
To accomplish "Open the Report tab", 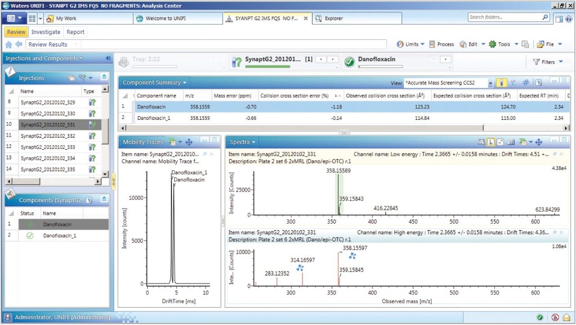I will (76, 32).
